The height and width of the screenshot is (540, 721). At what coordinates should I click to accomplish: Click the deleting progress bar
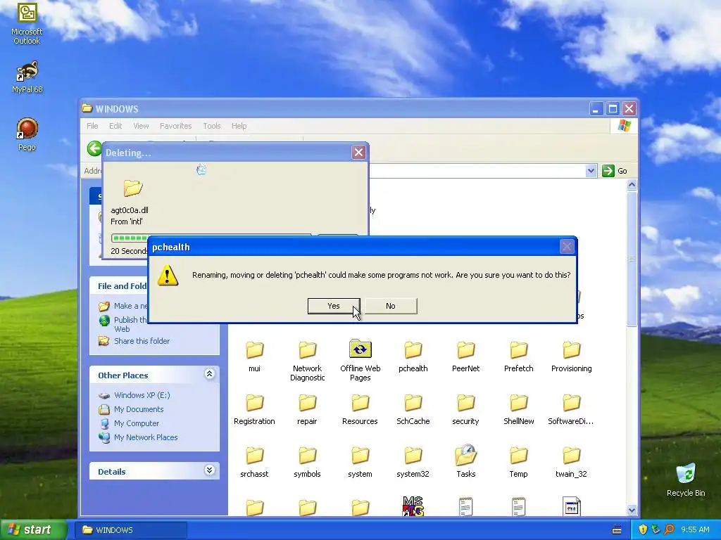pos(211,238)
